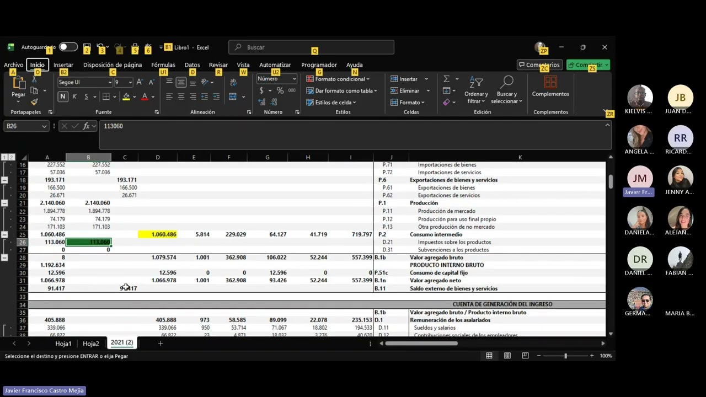Click the green Compartir button
Screen dimensions: 706x397
point(588,65)
